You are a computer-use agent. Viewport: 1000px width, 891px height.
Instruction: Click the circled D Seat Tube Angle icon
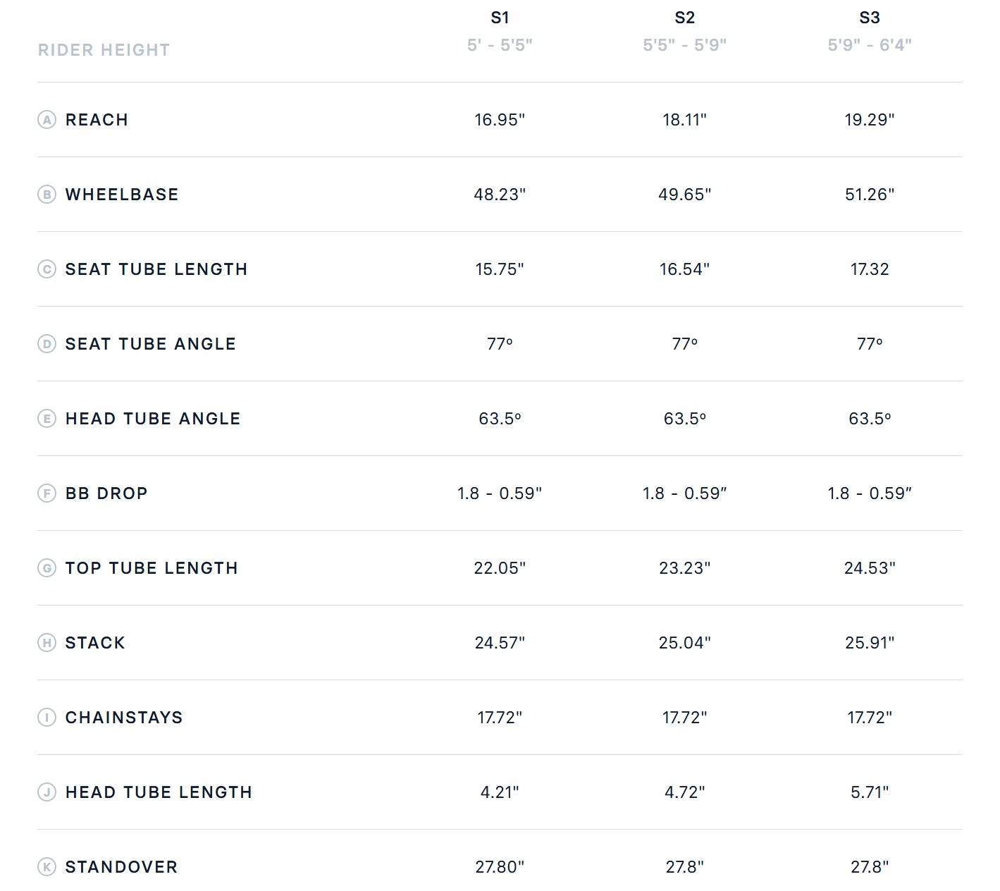click(x=47, y=344)
